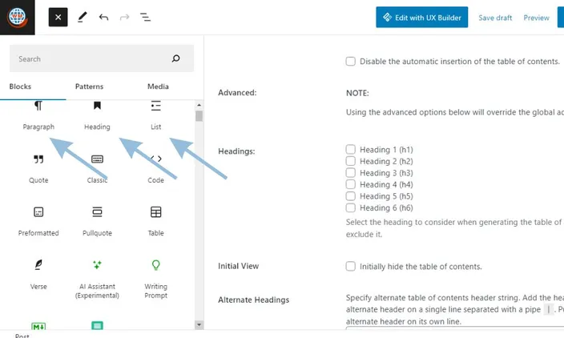
Task: Open the Document Overview list icon
Action: (145, 18)
